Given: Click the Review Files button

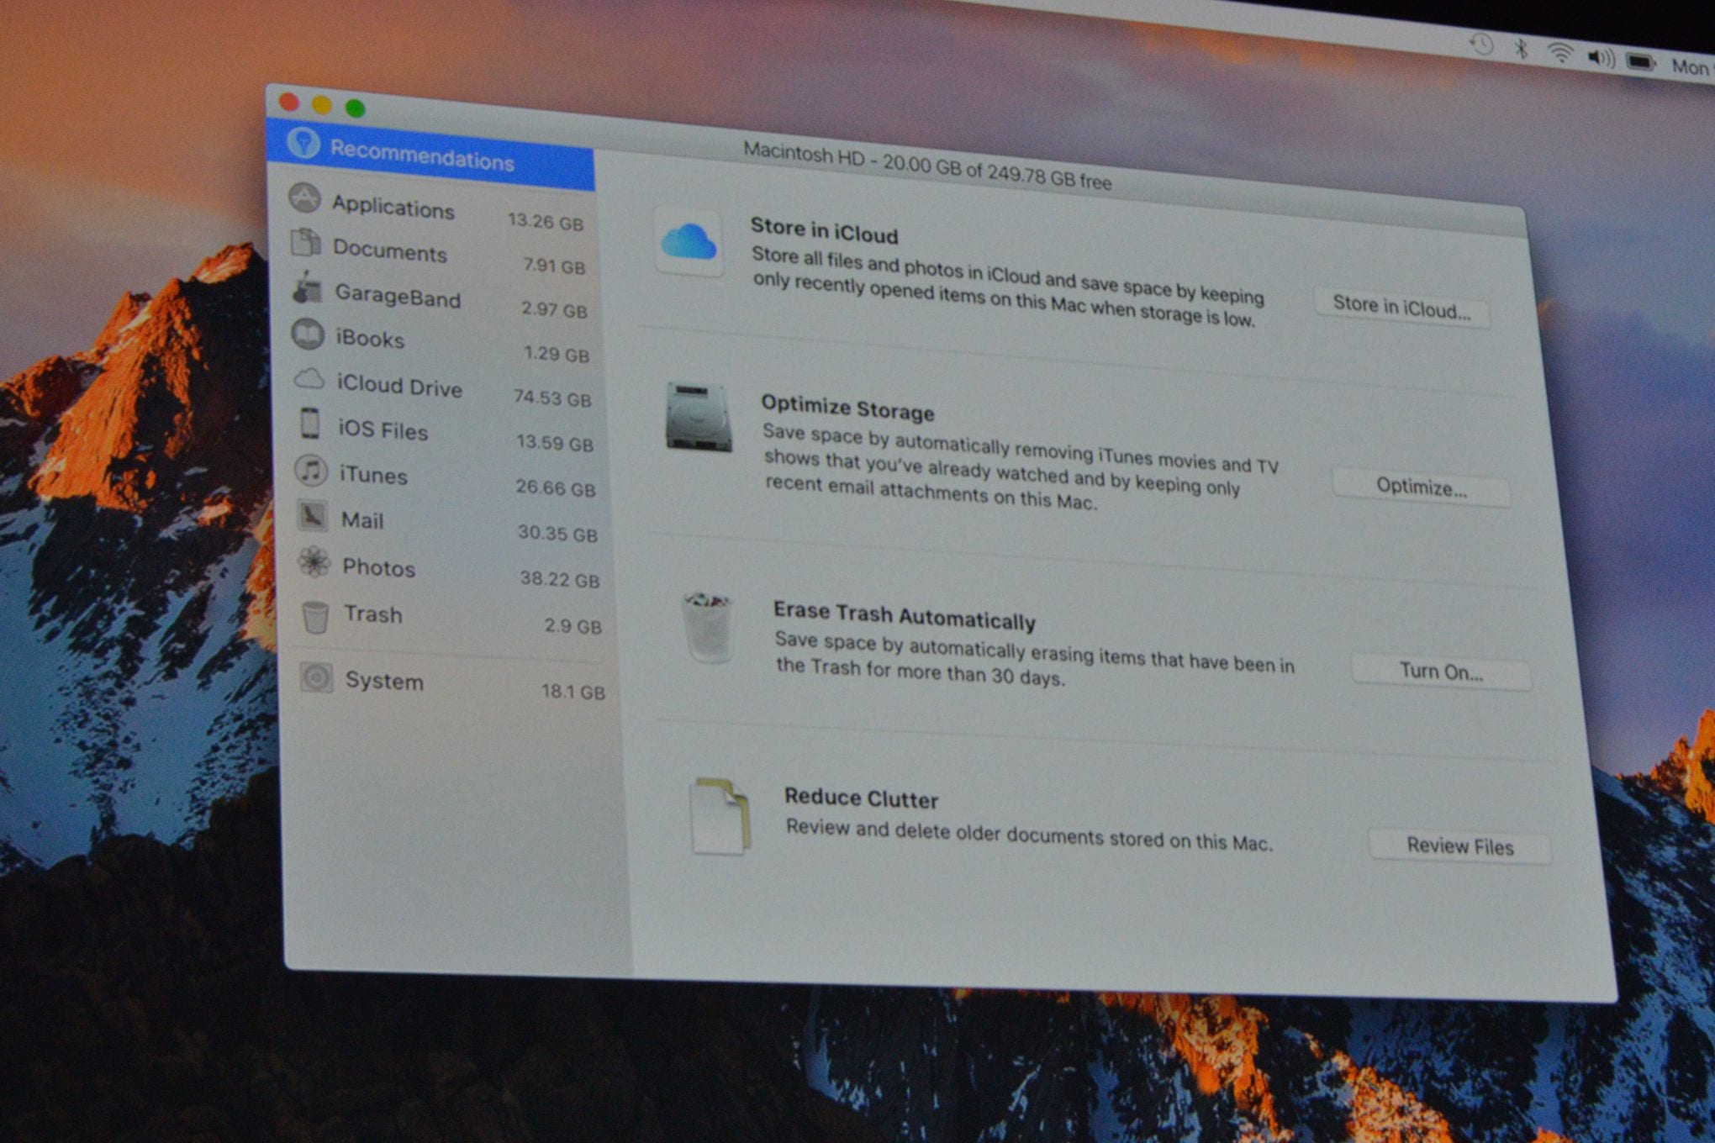Looking at the screenshot, I should click(x=1460, y=846).
